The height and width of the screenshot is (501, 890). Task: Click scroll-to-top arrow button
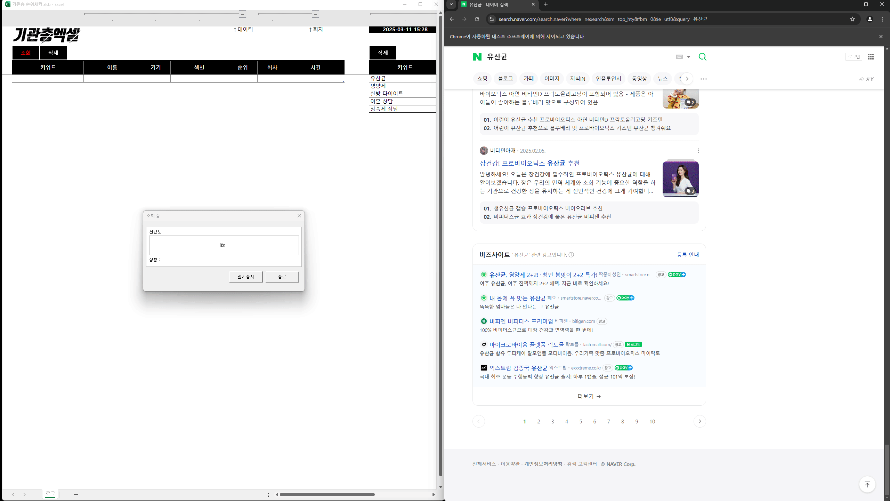[x=867, y=484]
